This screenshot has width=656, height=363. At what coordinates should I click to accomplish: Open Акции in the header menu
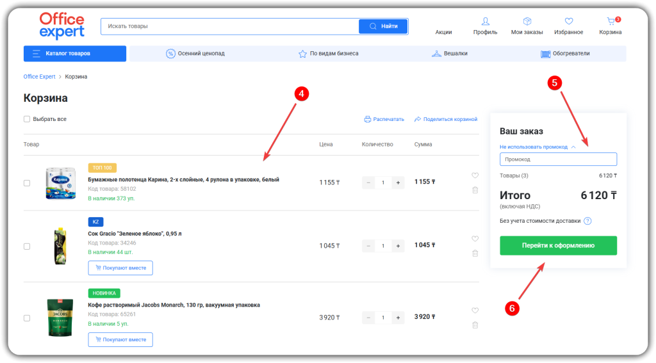pos(443,32)
